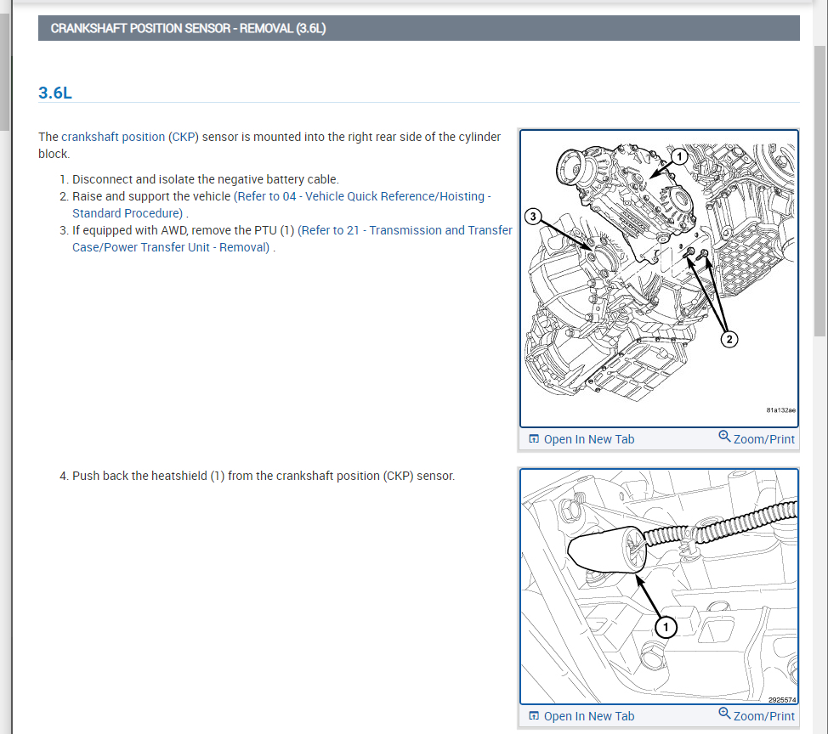828x734 pixels.
Task: Select 'Open In New Tab' text below PTU diagram
Action: point(588,439)
